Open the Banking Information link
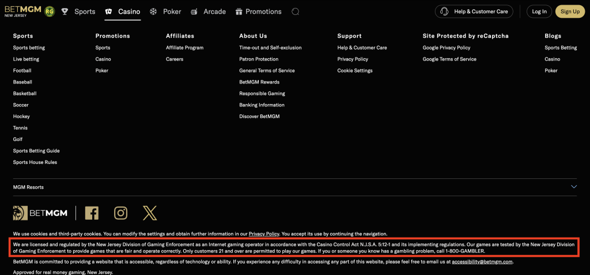 click(x=262, y=105)
